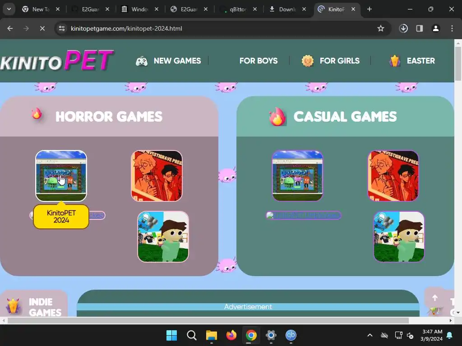Switch to the New Tab browser tab
462x346 pixels.
click(x=41, y=9)
